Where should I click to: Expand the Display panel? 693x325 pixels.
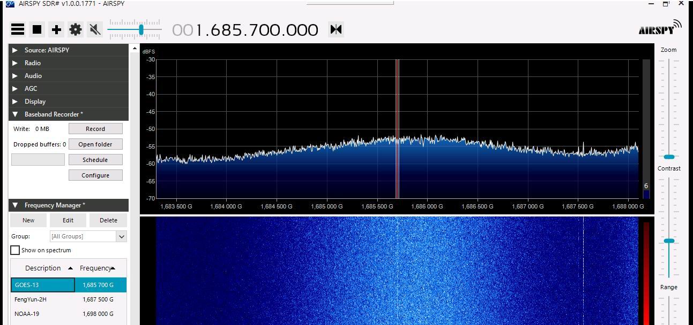click(x=69, y=101)
